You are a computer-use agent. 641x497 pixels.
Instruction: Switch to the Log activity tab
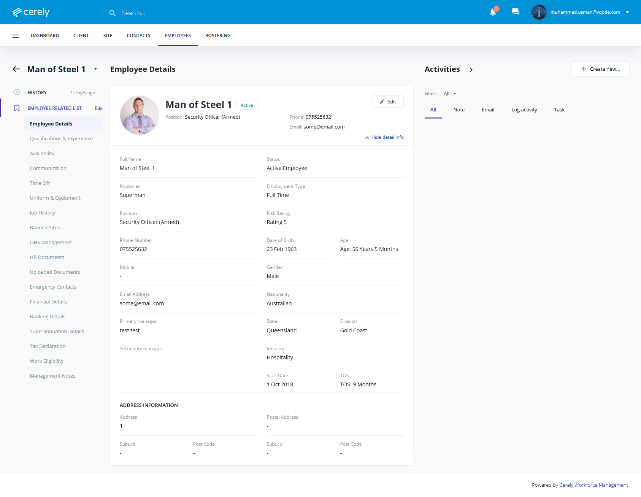[x=524, y=110]
